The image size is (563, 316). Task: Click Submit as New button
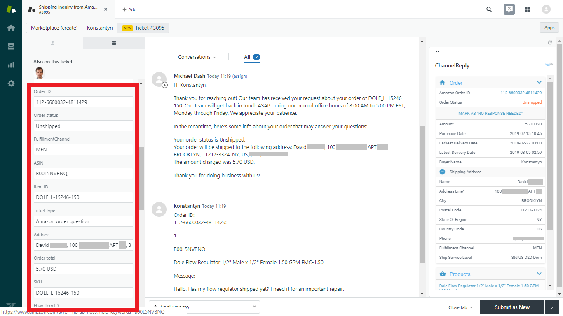tap(512, 307)
